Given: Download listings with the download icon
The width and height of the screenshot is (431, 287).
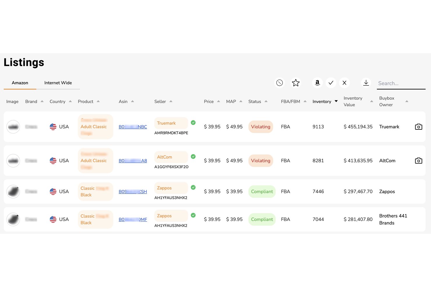Looking at the screenshot, I should [x=366, y=83].
